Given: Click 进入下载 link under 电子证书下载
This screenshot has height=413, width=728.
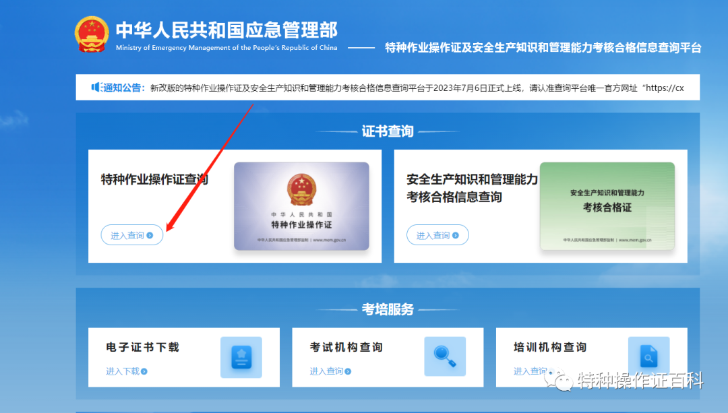Looking at the screenshot, I should pos(127,371).
